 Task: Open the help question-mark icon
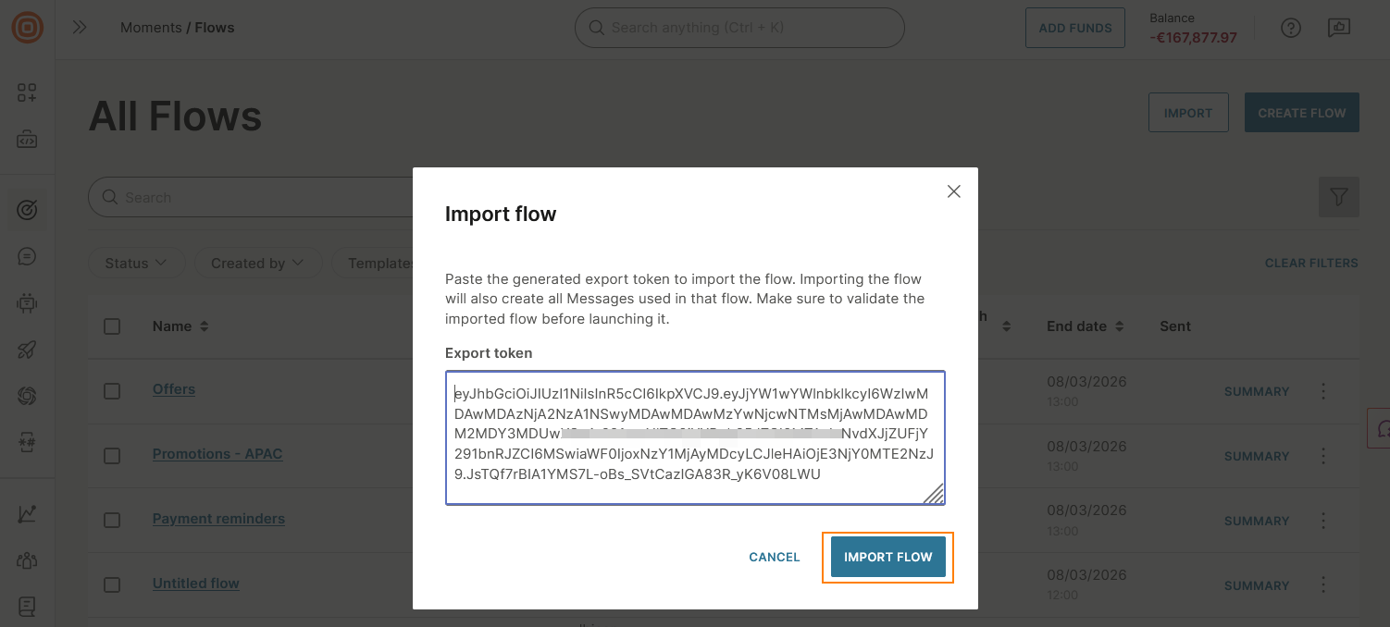tap(1290, 28)
